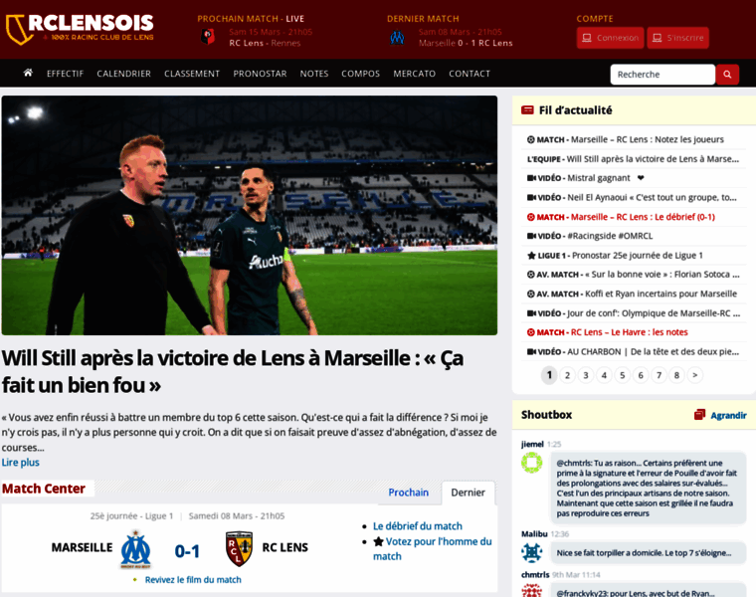Screen dimensions: 756x597
Task: Click the Rennes club crest icon
Action: point(208,37)
